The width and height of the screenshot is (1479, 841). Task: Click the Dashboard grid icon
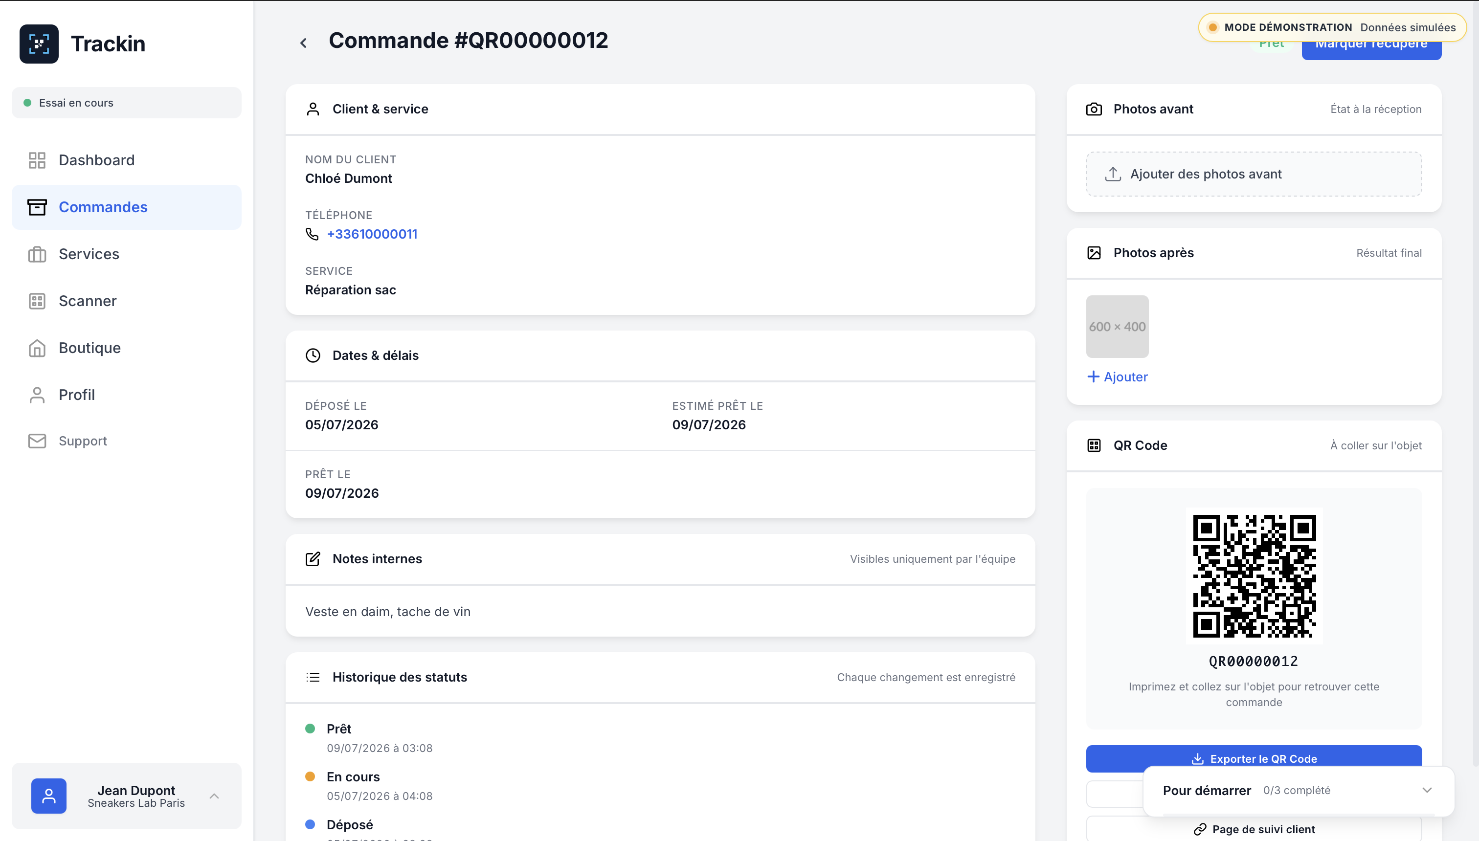tap(37, 160)
